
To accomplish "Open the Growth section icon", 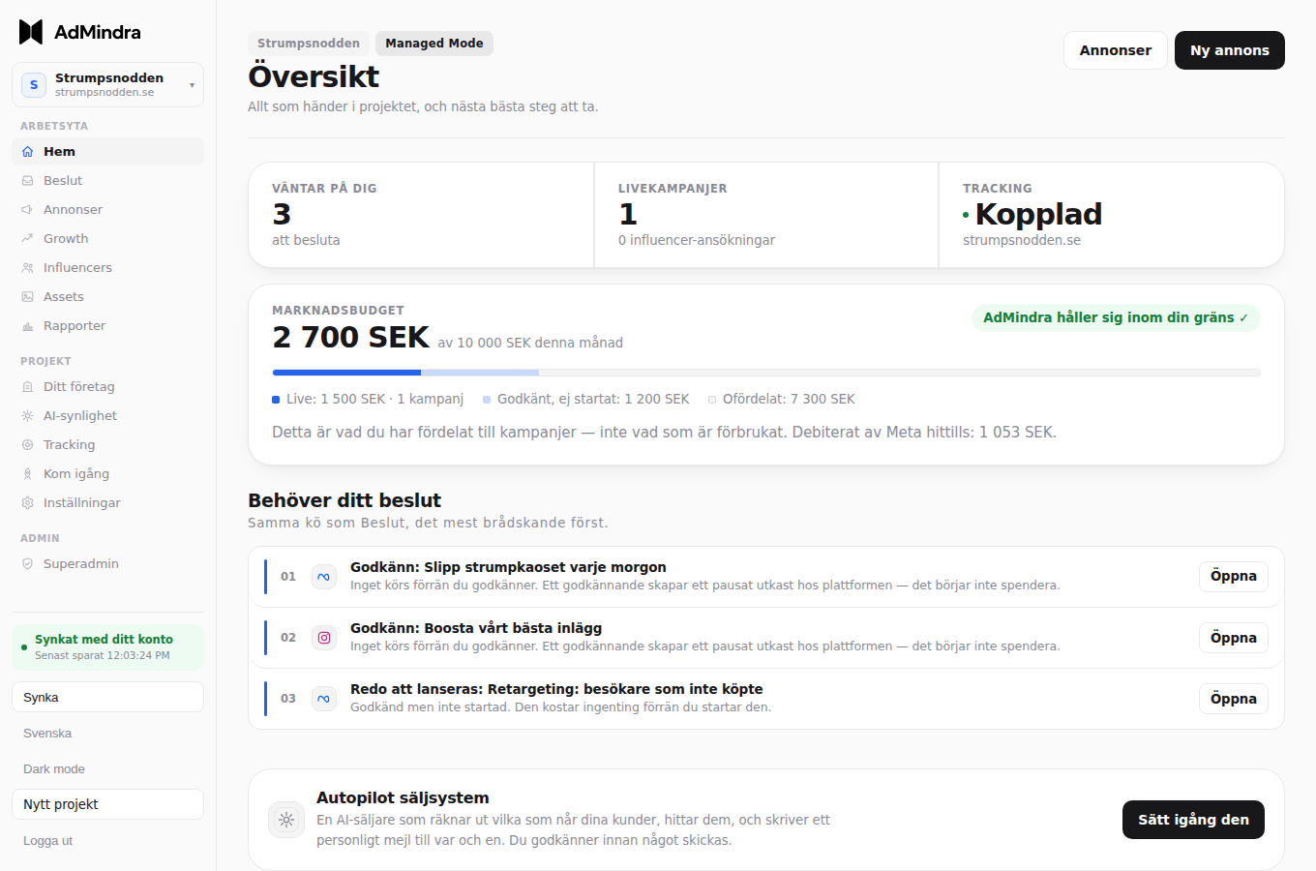I will click(27, 239).
